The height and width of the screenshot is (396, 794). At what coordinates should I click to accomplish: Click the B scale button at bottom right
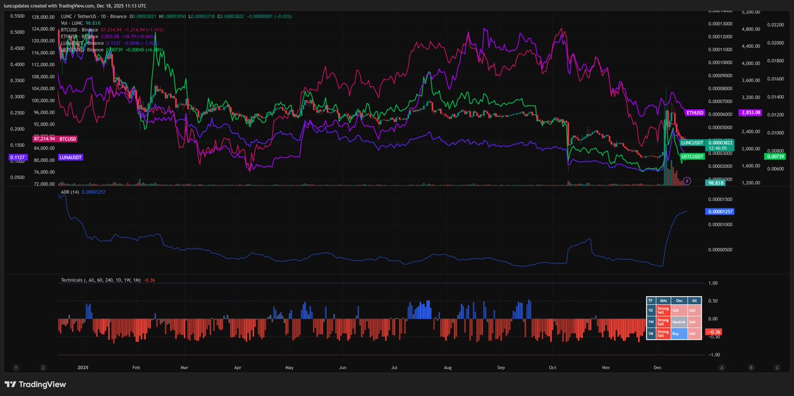point(751,367)
